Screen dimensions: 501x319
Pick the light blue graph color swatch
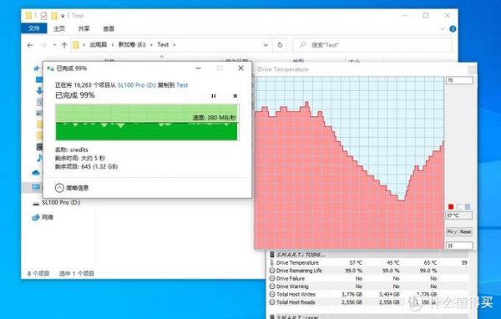[x=468, y=207]
